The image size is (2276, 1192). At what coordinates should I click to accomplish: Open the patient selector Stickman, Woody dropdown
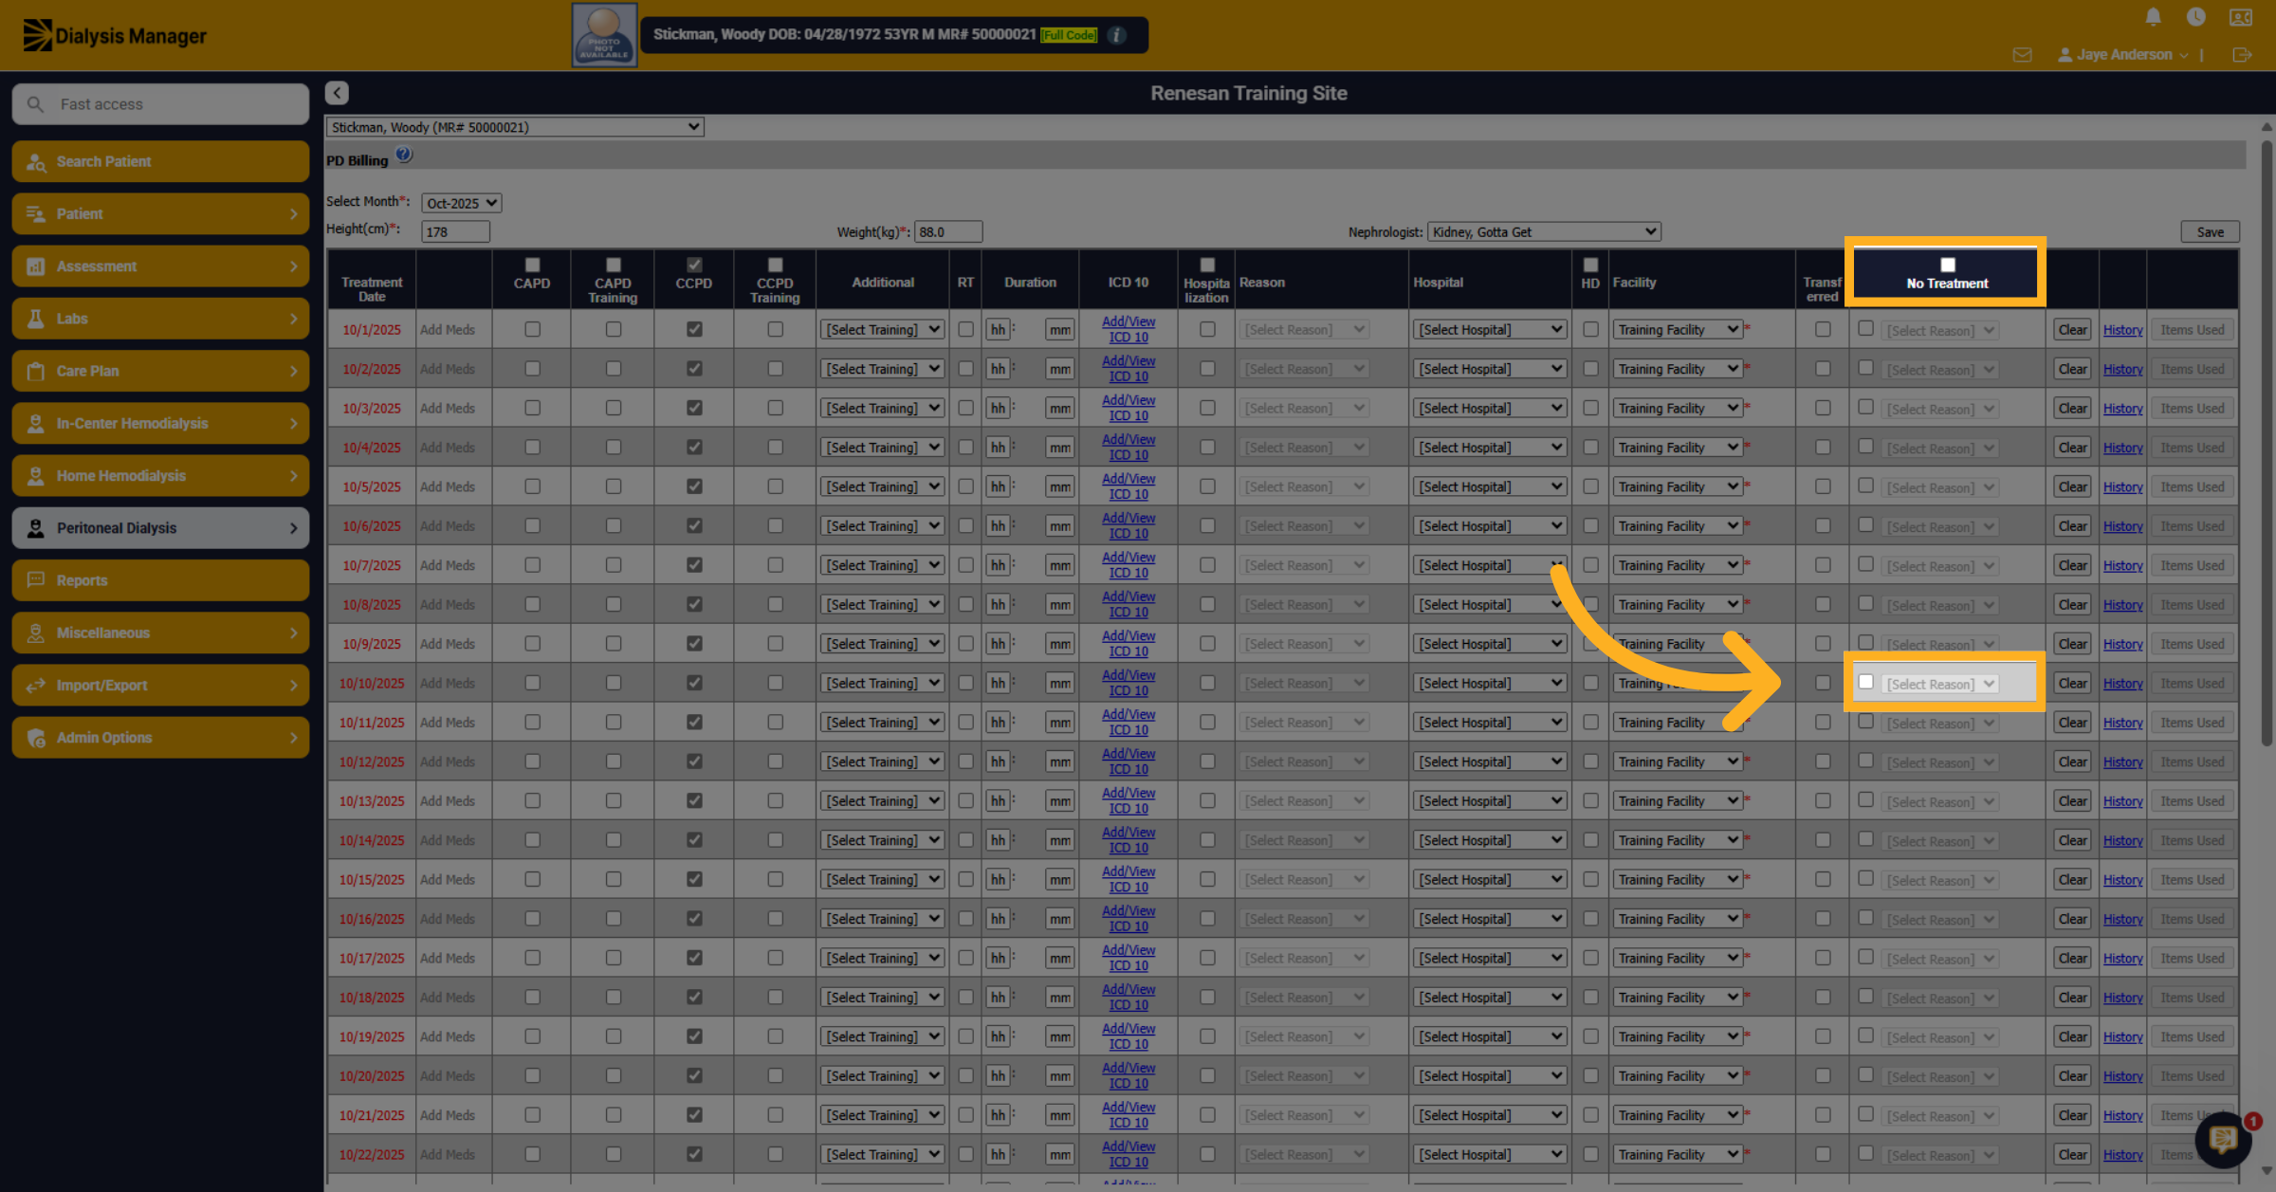(515, 126)
